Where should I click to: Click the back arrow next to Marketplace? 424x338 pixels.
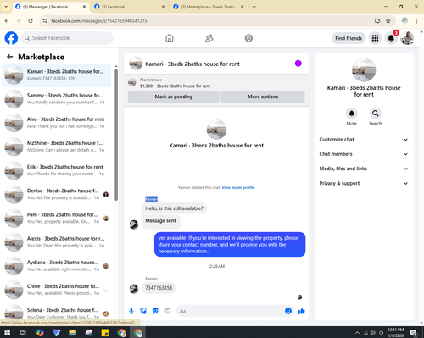(10, 57)
